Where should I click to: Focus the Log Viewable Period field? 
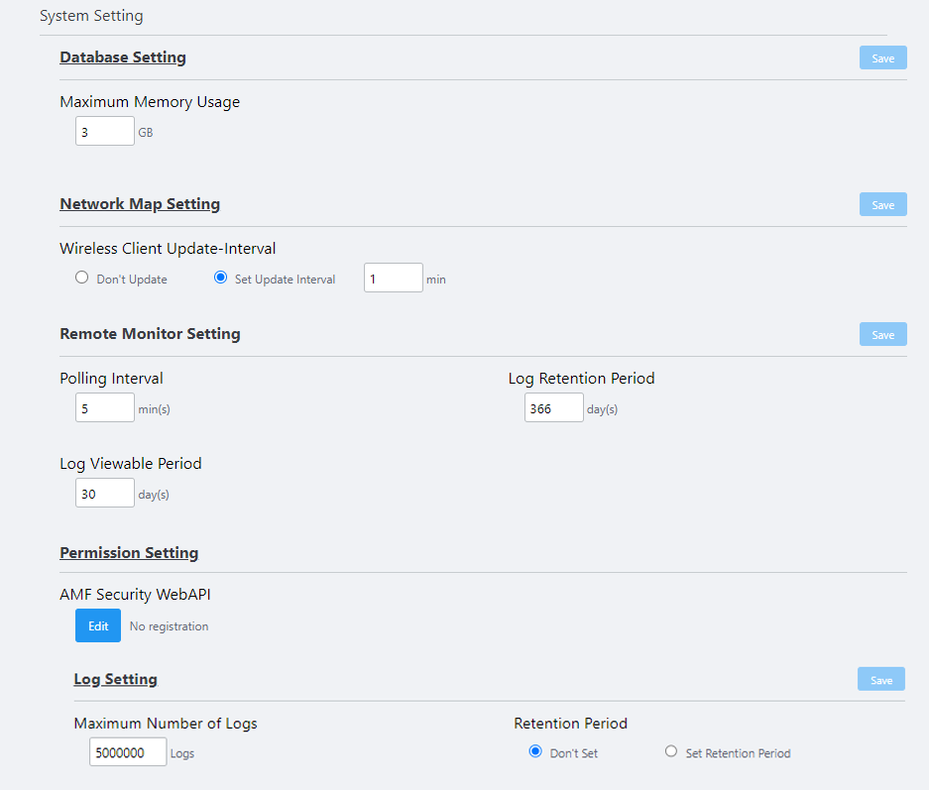(x=104, y=493)
